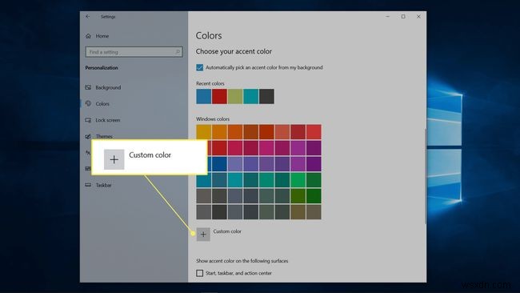Toggle Automatically pick an accent color checkbox

click(200, 67)
